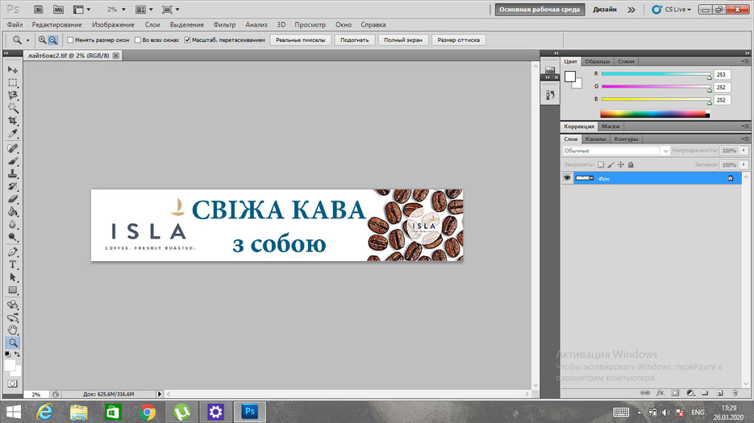Select the Hand tool

(x=13, y=330)
